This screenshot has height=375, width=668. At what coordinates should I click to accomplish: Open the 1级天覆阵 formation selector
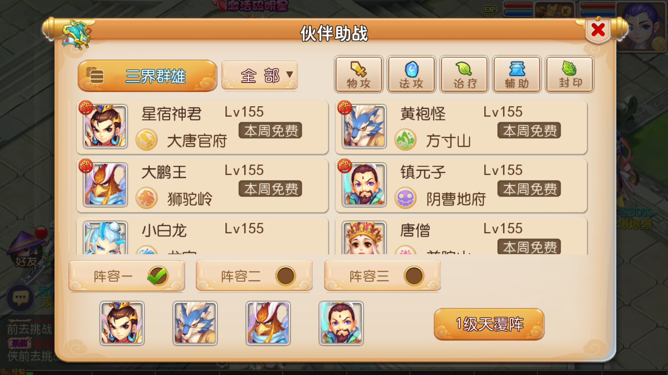(489, 324)
